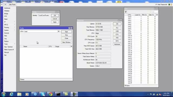Click Close button in Profile window
173x97 pixels.
[66, 38]
